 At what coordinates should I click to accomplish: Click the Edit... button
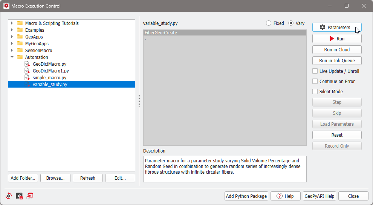120,178
